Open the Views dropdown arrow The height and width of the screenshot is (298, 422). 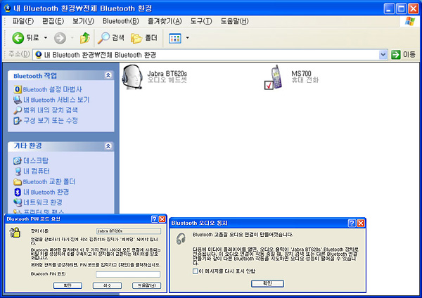click(187, 38)
